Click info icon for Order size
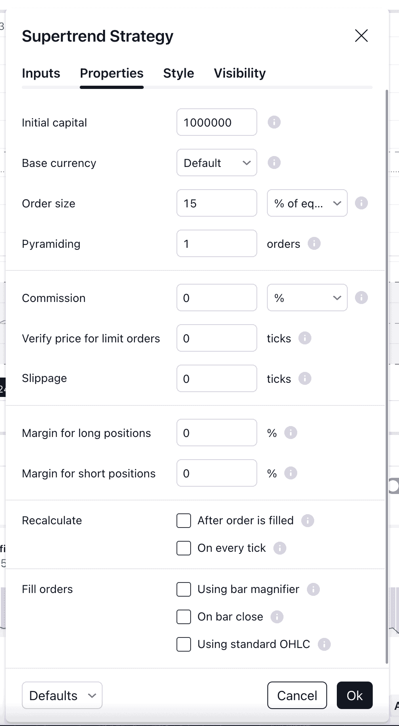Screen dimensions: 399x726 361,203
